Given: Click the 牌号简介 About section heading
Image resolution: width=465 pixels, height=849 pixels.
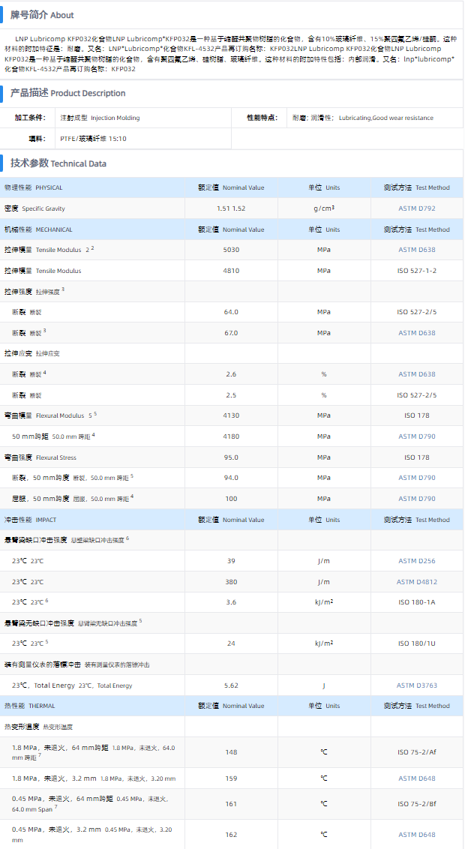Looking at the screenshot, I should click(42, 15).
